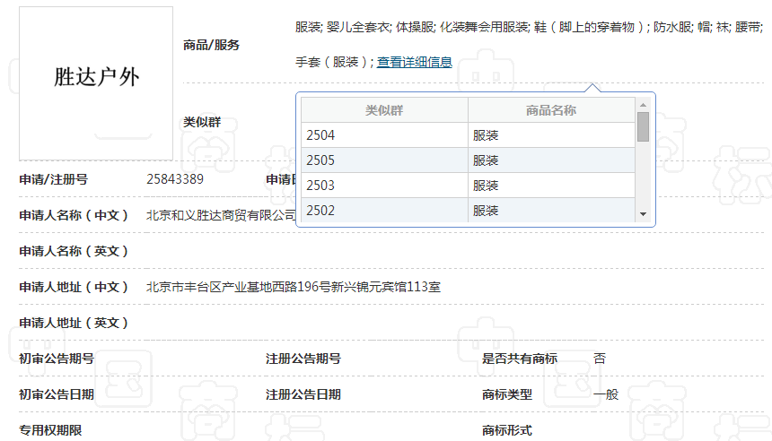Click the popup table scrollbar thumb
The height and width of the screenshot is (441, 772).
[x=643, y=127]
